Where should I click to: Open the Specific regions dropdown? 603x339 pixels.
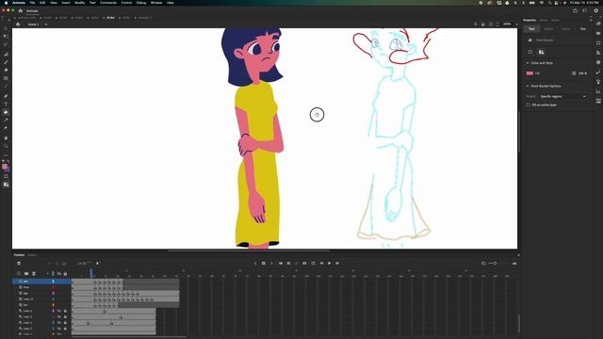[x=562, y=96]
